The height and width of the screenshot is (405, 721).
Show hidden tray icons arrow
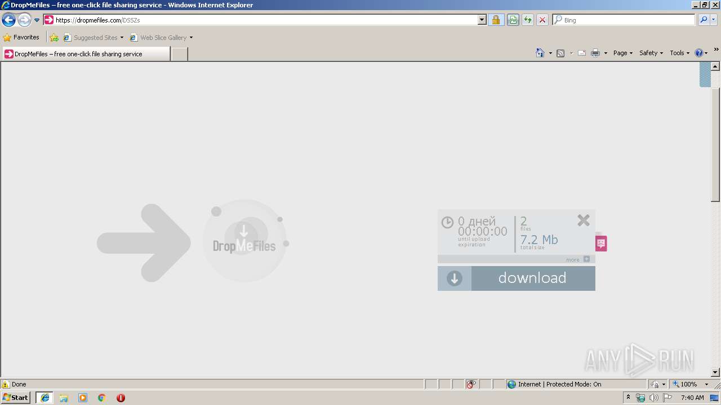(629, 398)
